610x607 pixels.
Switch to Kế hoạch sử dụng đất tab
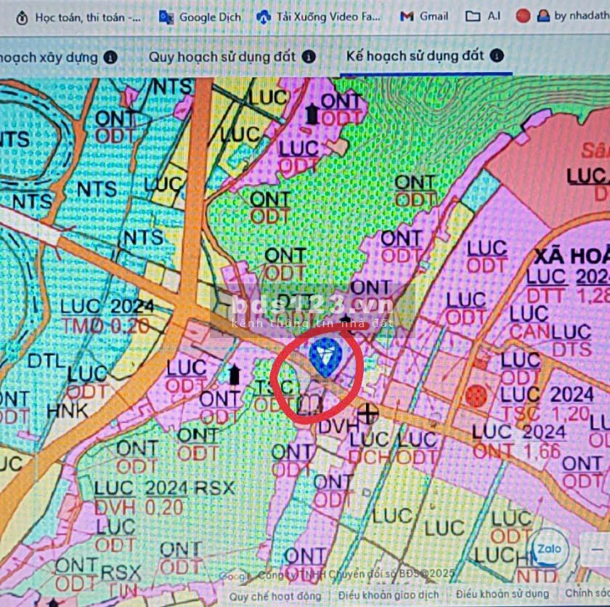415,56
